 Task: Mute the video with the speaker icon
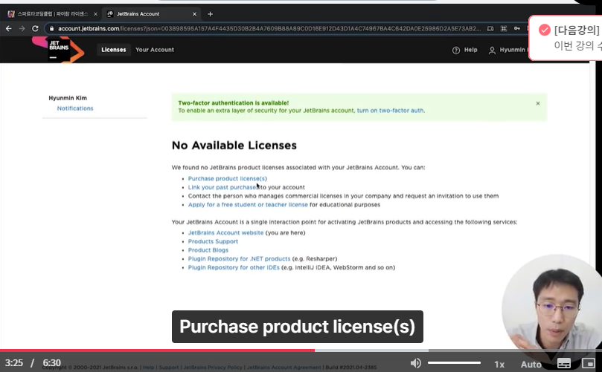[415, 363]
